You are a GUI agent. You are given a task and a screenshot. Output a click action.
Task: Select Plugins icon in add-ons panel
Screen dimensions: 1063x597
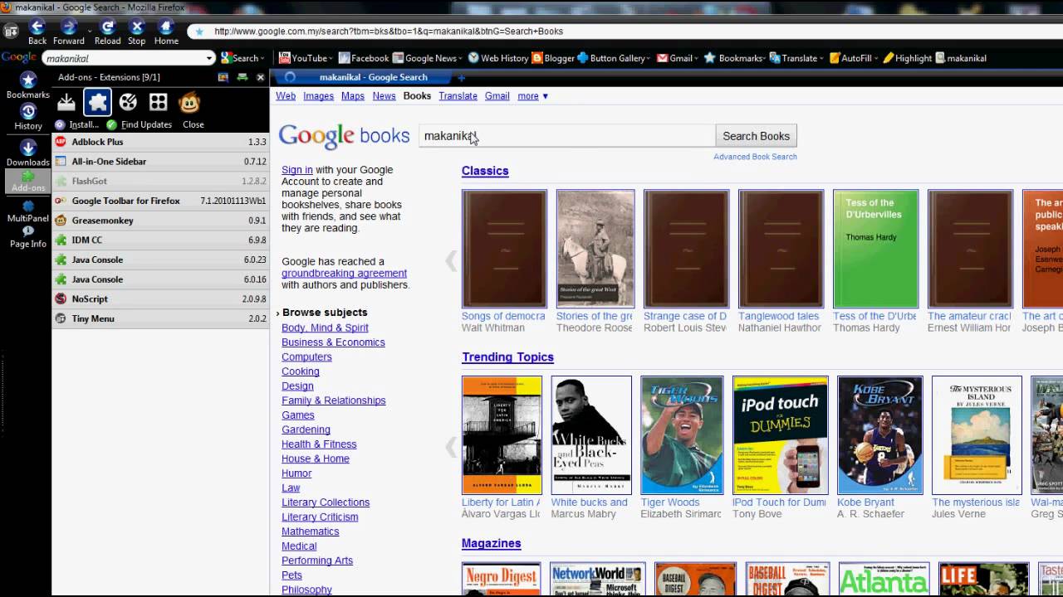click(159, 102)
